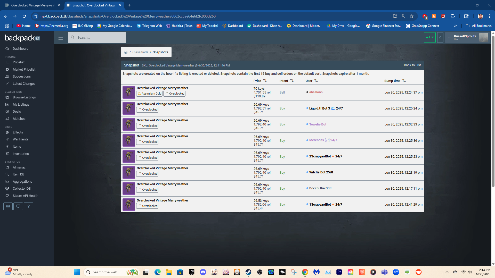This screenshot has height=278, width=495.
Task: Expand RussellSproutz user account dropdown
Action: coord(467,37)
